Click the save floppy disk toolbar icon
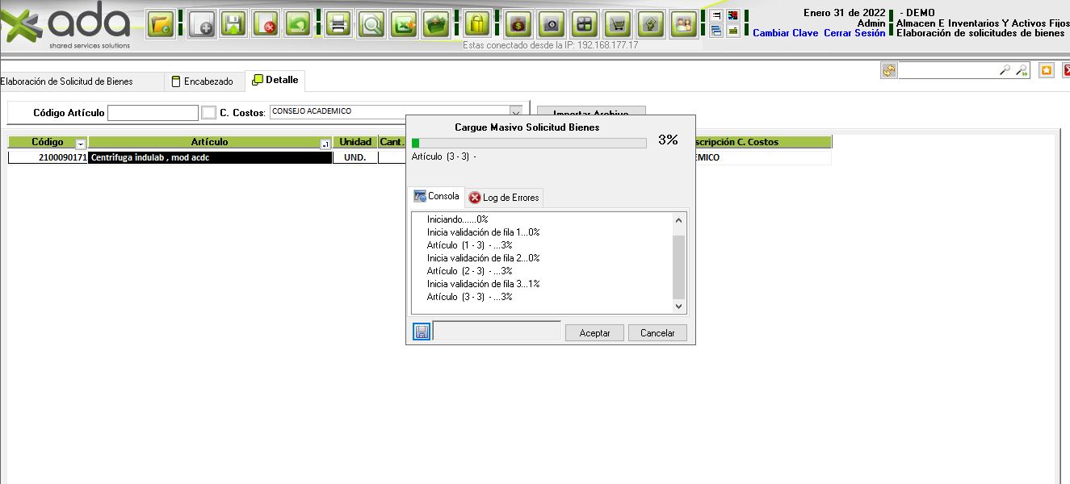 [233, 24]
